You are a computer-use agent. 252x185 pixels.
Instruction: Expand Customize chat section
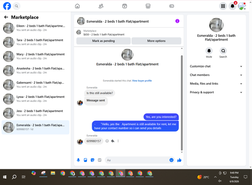[x=216, y=67]
